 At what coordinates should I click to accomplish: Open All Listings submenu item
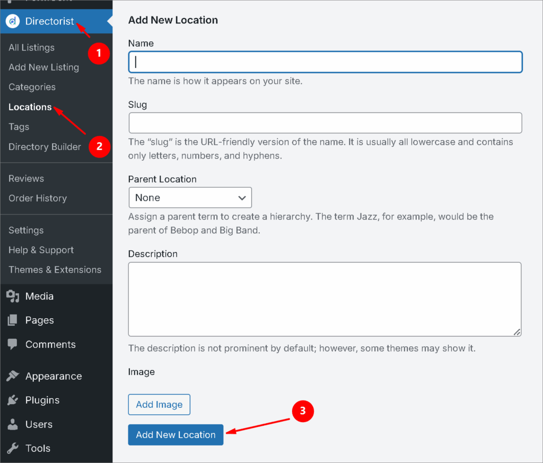coord(31,48)
